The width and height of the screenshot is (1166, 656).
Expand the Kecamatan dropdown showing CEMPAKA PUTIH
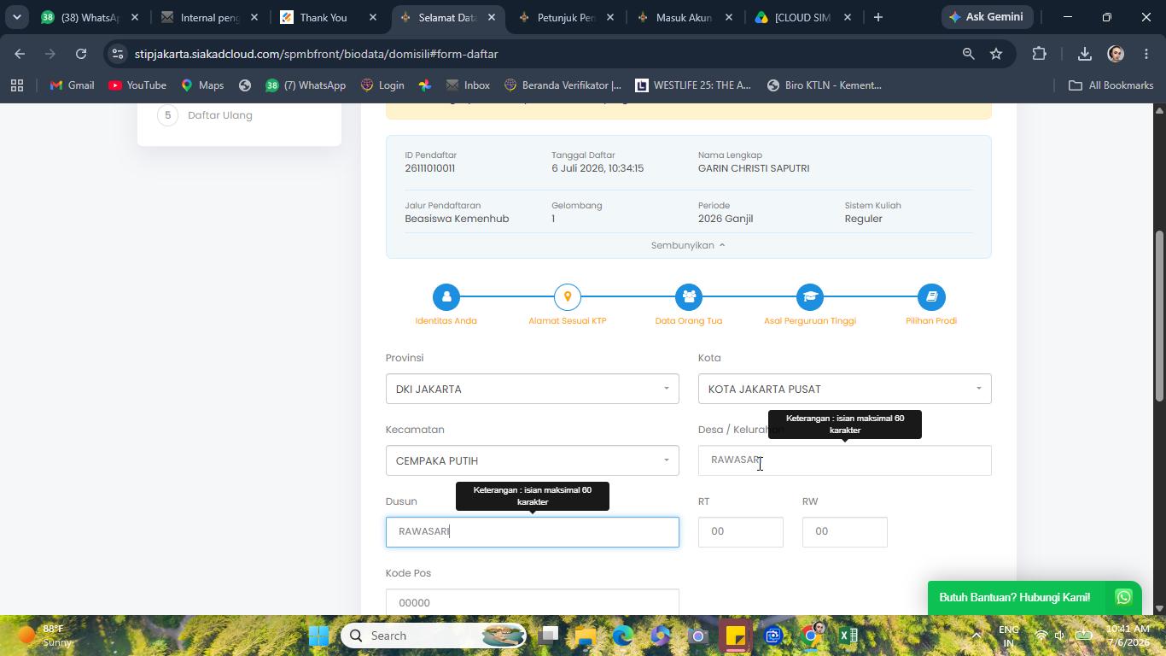[x=532, y=460]
